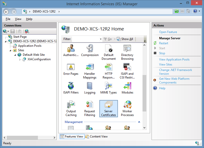Click the Delete Connection icon with red X

(27, 31)
